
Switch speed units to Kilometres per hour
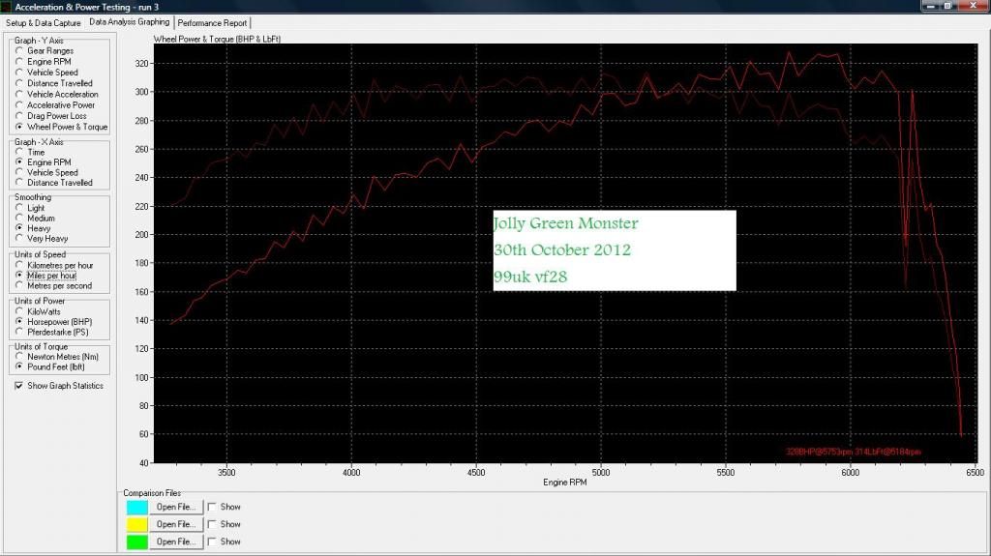(x=19, y=265)
